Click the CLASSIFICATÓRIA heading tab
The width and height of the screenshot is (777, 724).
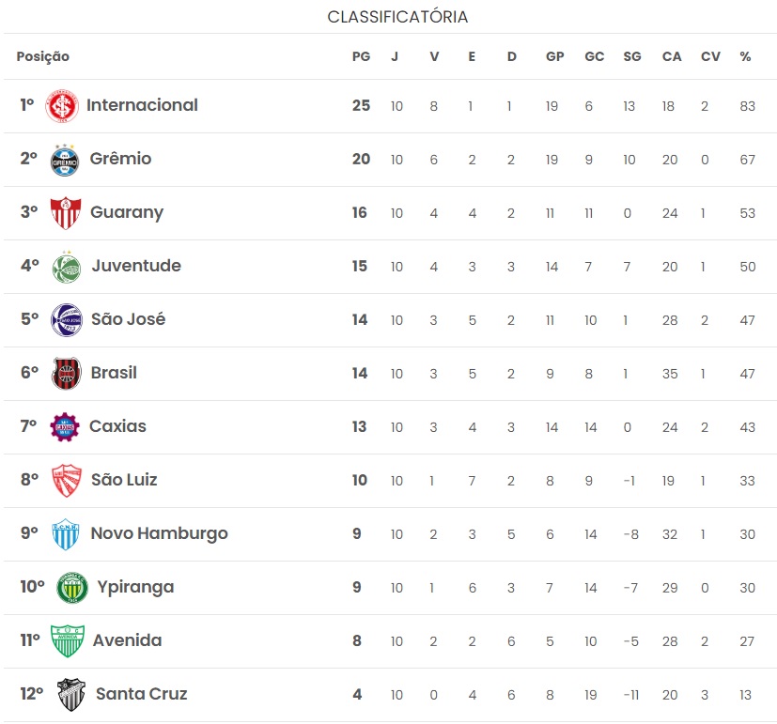(x=397, y=17)
